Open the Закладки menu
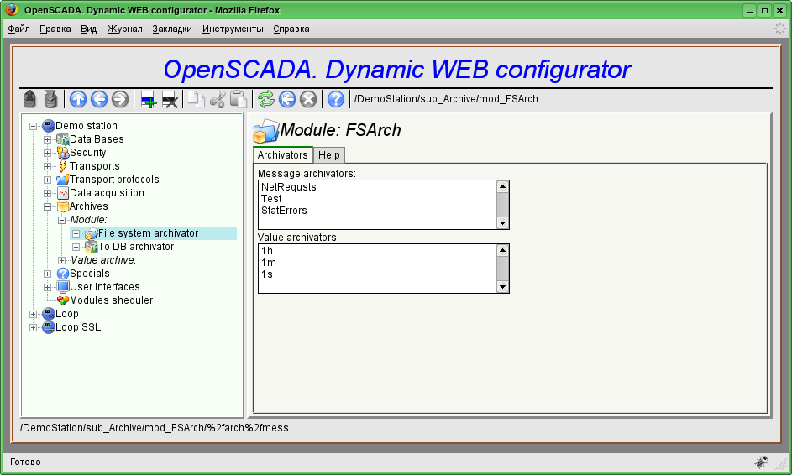Screen dimensions: 792x475 click(172, 29)
